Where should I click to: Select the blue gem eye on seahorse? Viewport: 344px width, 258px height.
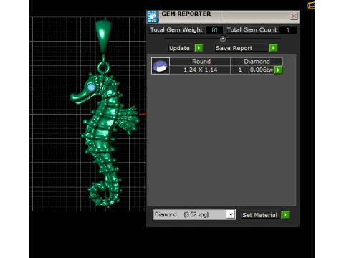click(x=91, y=87)
